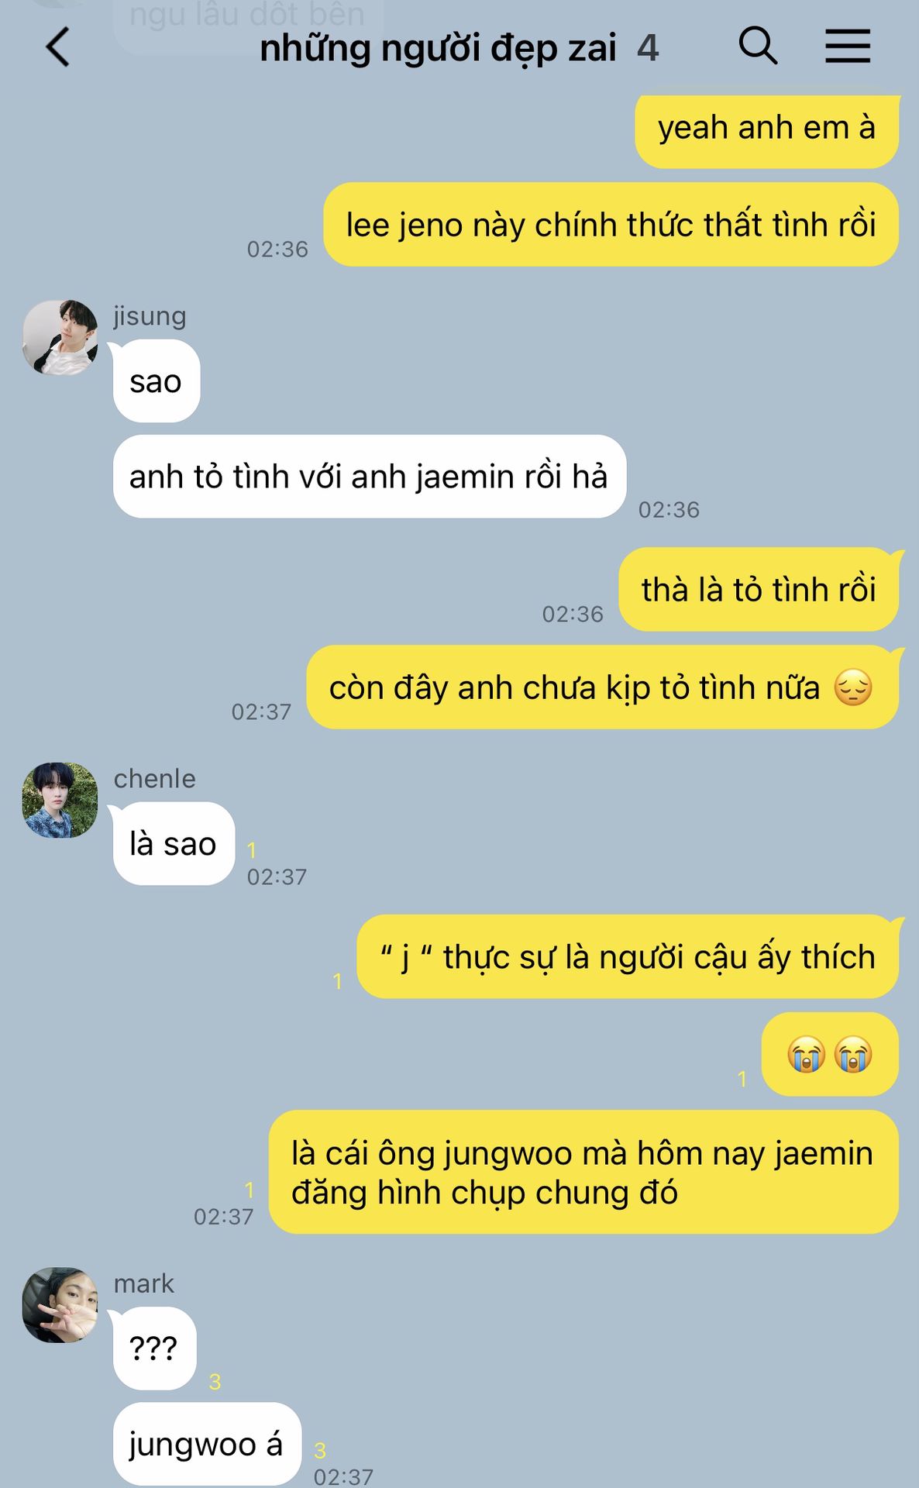Tap the chat title những người đẹp zai

pos(438,48)
